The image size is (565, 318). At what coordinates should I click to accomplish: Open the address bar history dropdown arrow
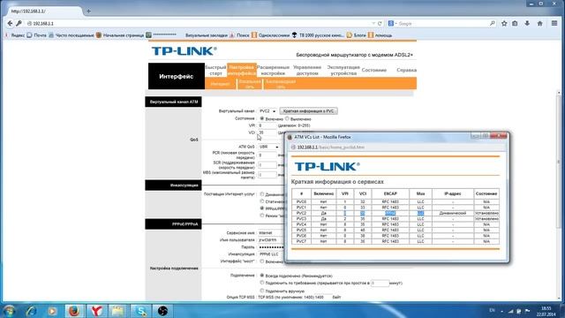[x=373, y=24]
